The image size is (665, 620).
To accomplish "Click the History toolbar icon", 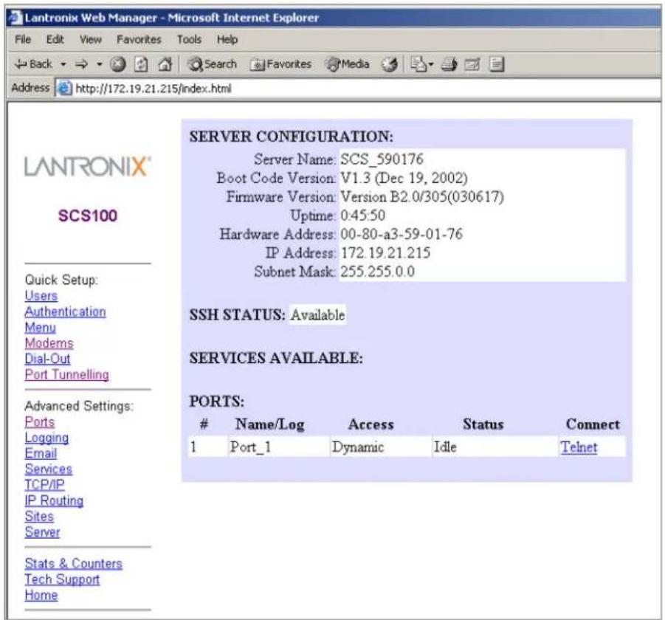I will click(x=389, y=64).
